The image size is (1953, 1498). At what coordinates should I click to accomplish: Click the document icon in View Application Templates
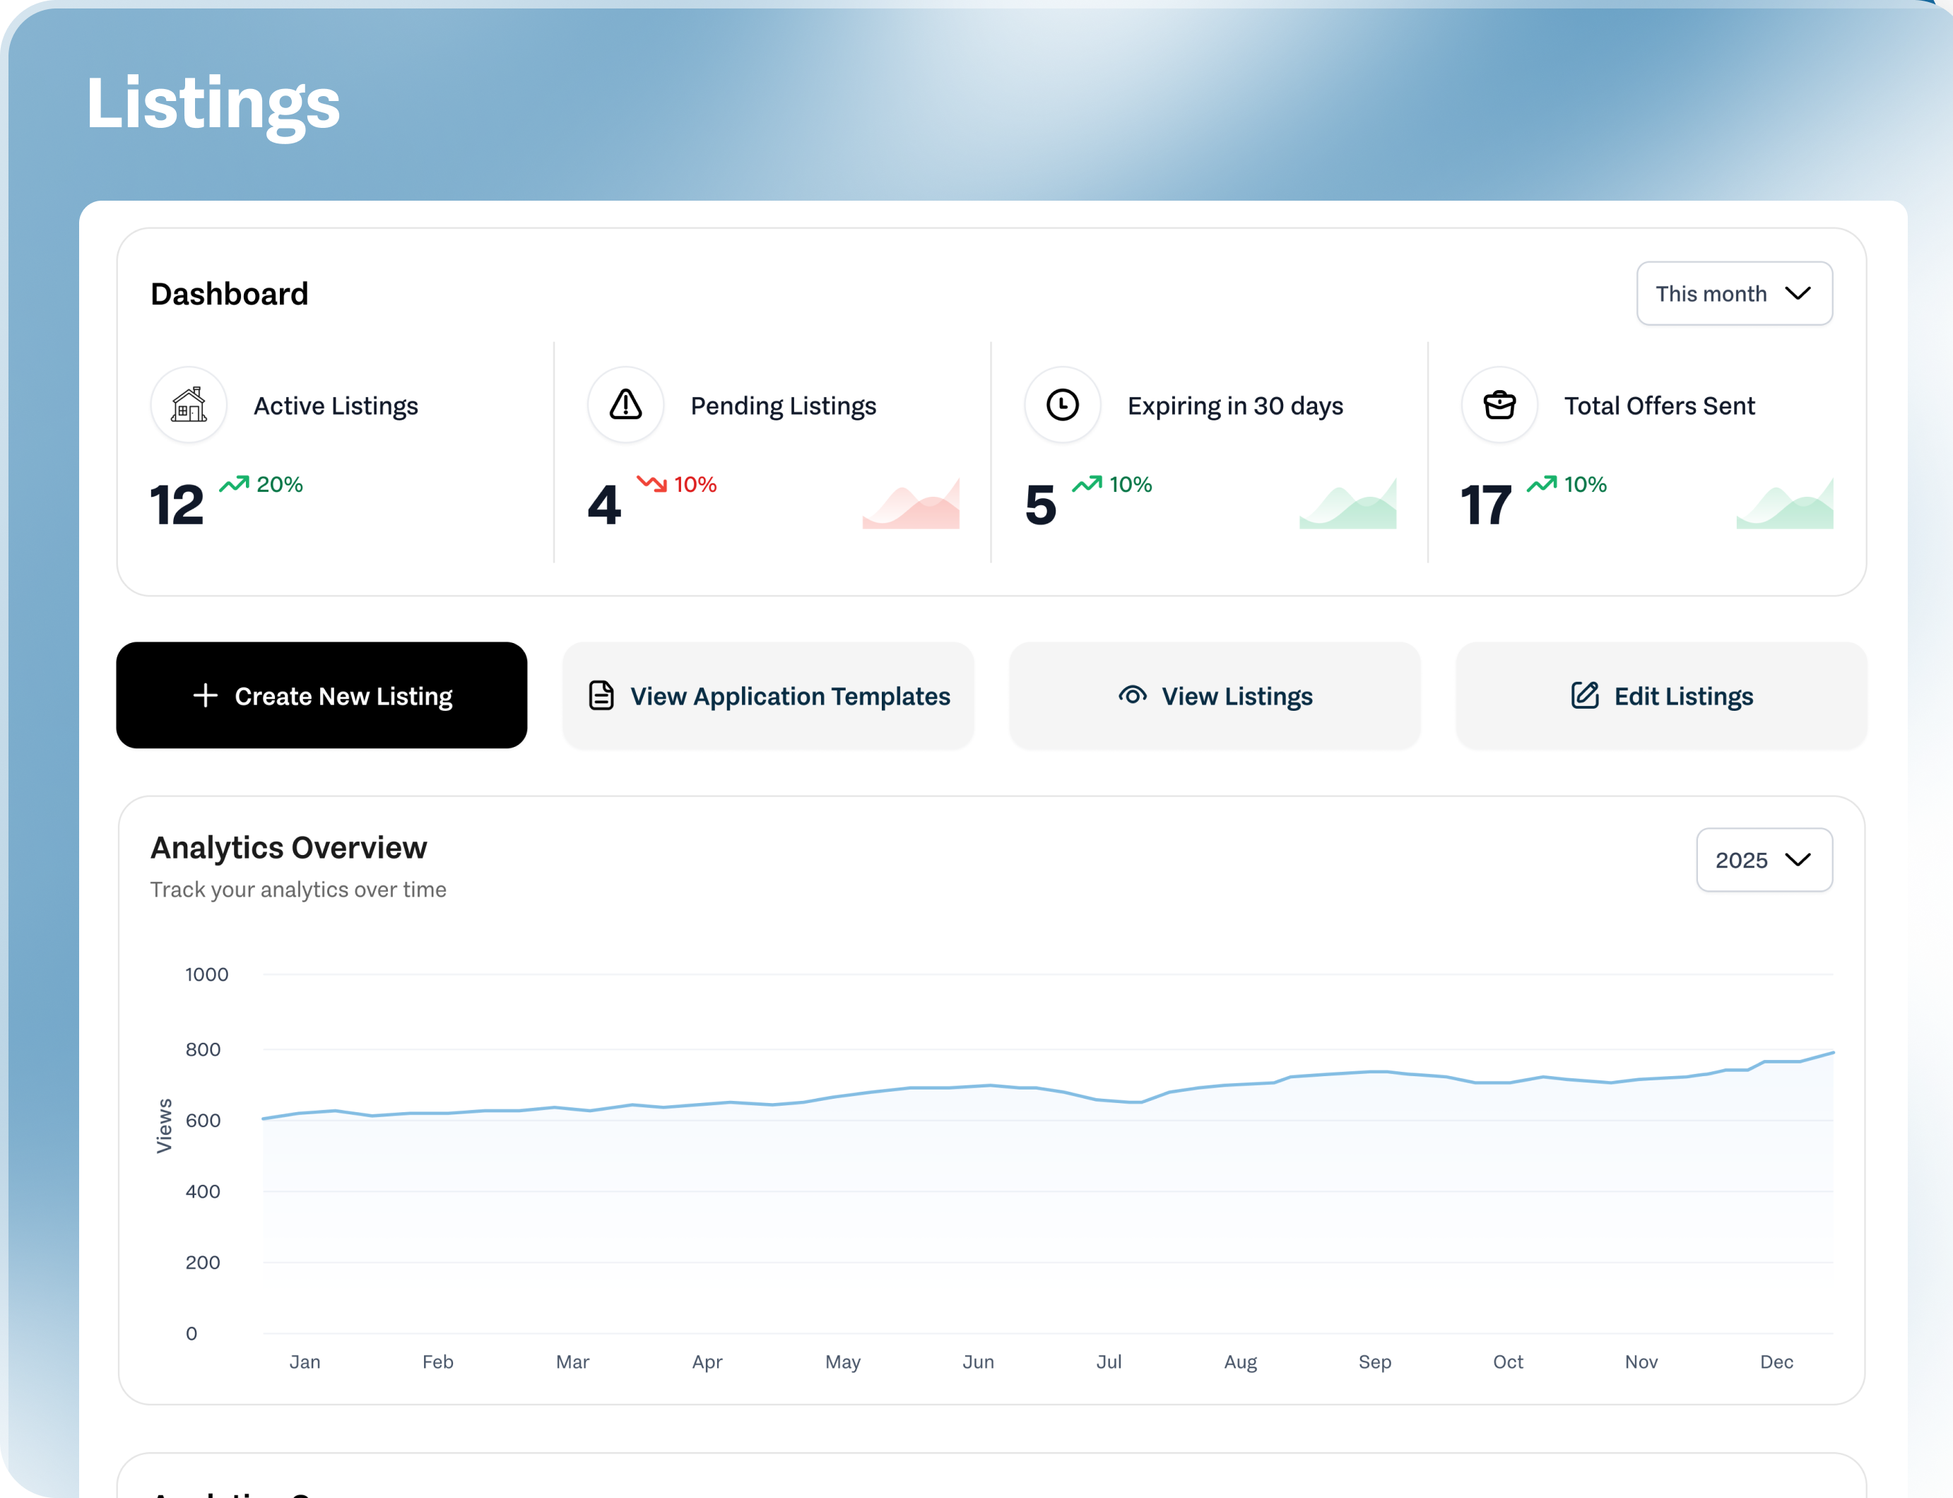(602, 695)
